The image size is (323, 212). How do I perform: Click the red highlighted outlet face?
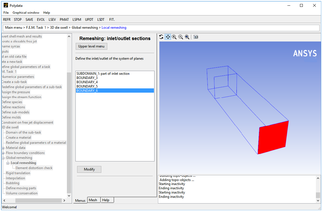tap(273, 137)
